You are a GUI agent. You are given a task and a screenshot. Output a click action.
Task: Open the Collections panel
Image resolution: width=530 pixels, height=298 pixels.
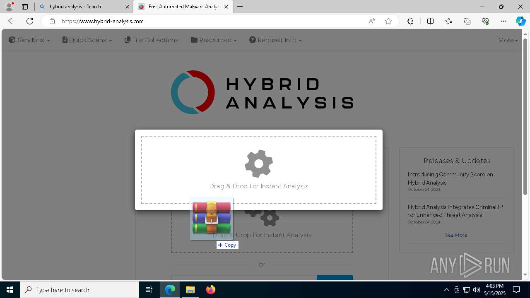point(467,21)
